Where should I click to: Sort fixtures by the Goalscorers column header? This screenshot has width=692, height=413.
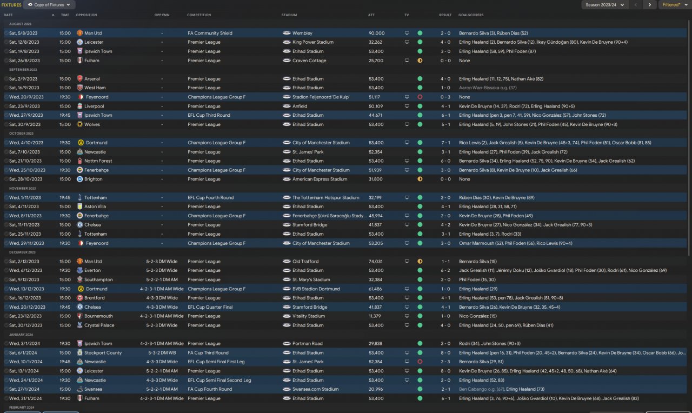tap(471, 15)
